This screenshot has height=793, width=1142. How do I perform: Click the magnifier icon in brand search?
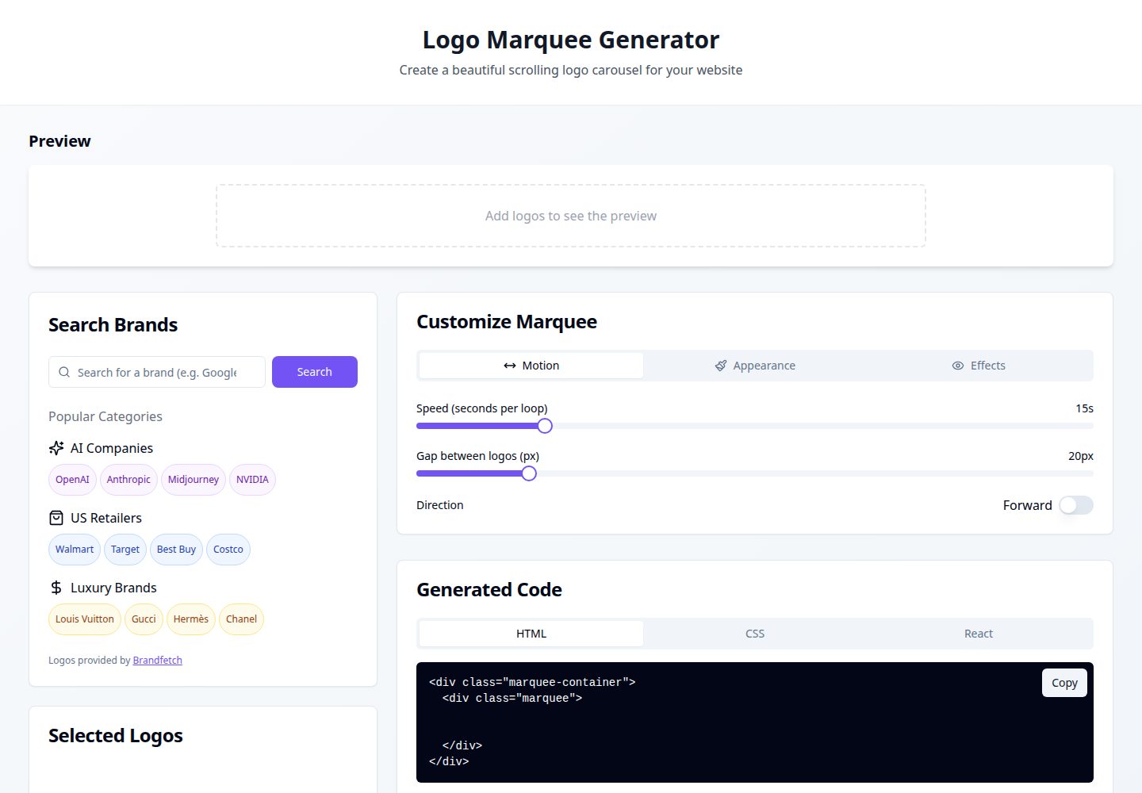click(x=64, y=372)
